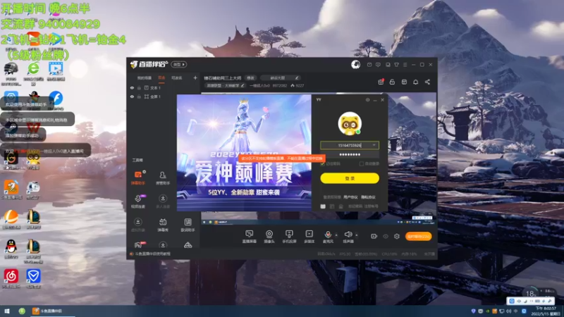Click the unlock padlock icon at top right
Image resolution: width=564 pixels, height=317 pixels.
point(392,82)
